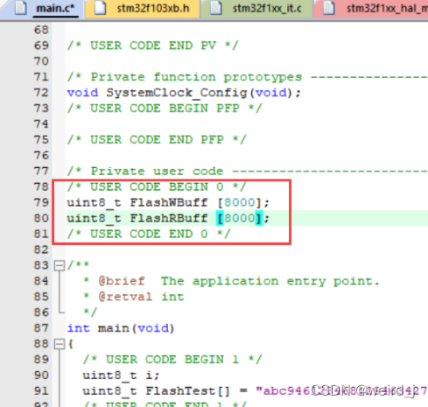
Task: Click the 'USER CODE END 0' comment
Action: pos(149,234)
